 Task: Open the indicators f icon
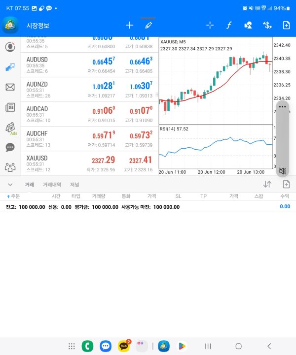229,25
